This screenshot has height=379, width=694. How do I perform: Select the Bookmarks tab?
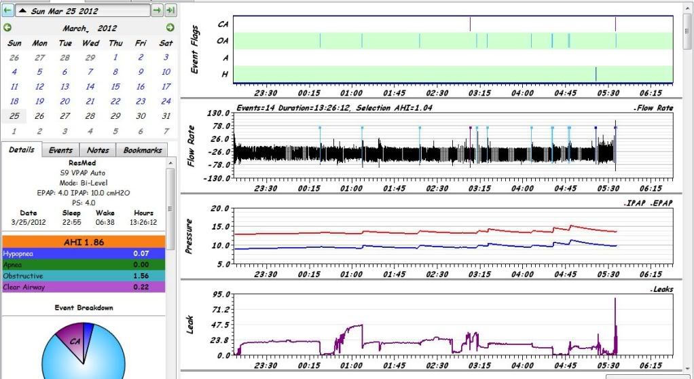point(142,149)
